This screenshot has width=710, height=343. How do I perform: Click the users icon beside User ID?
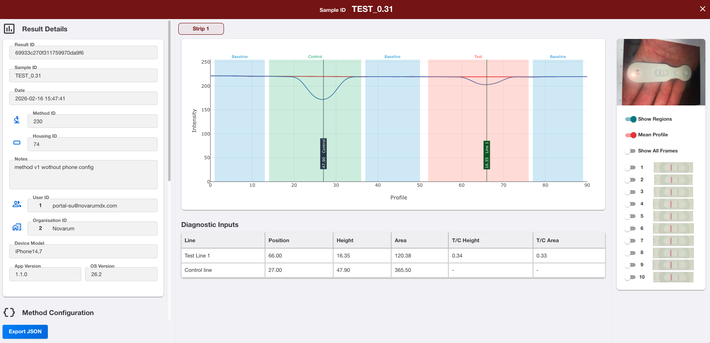click(x=17, y=204)
